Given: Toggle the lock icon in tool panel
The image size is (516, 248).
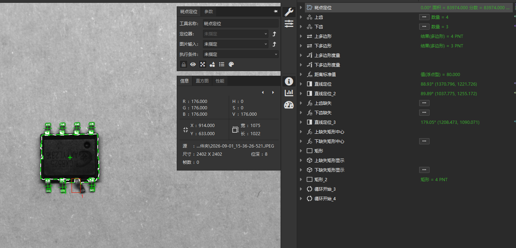Looking at the screenshot, I should point(183,64).
